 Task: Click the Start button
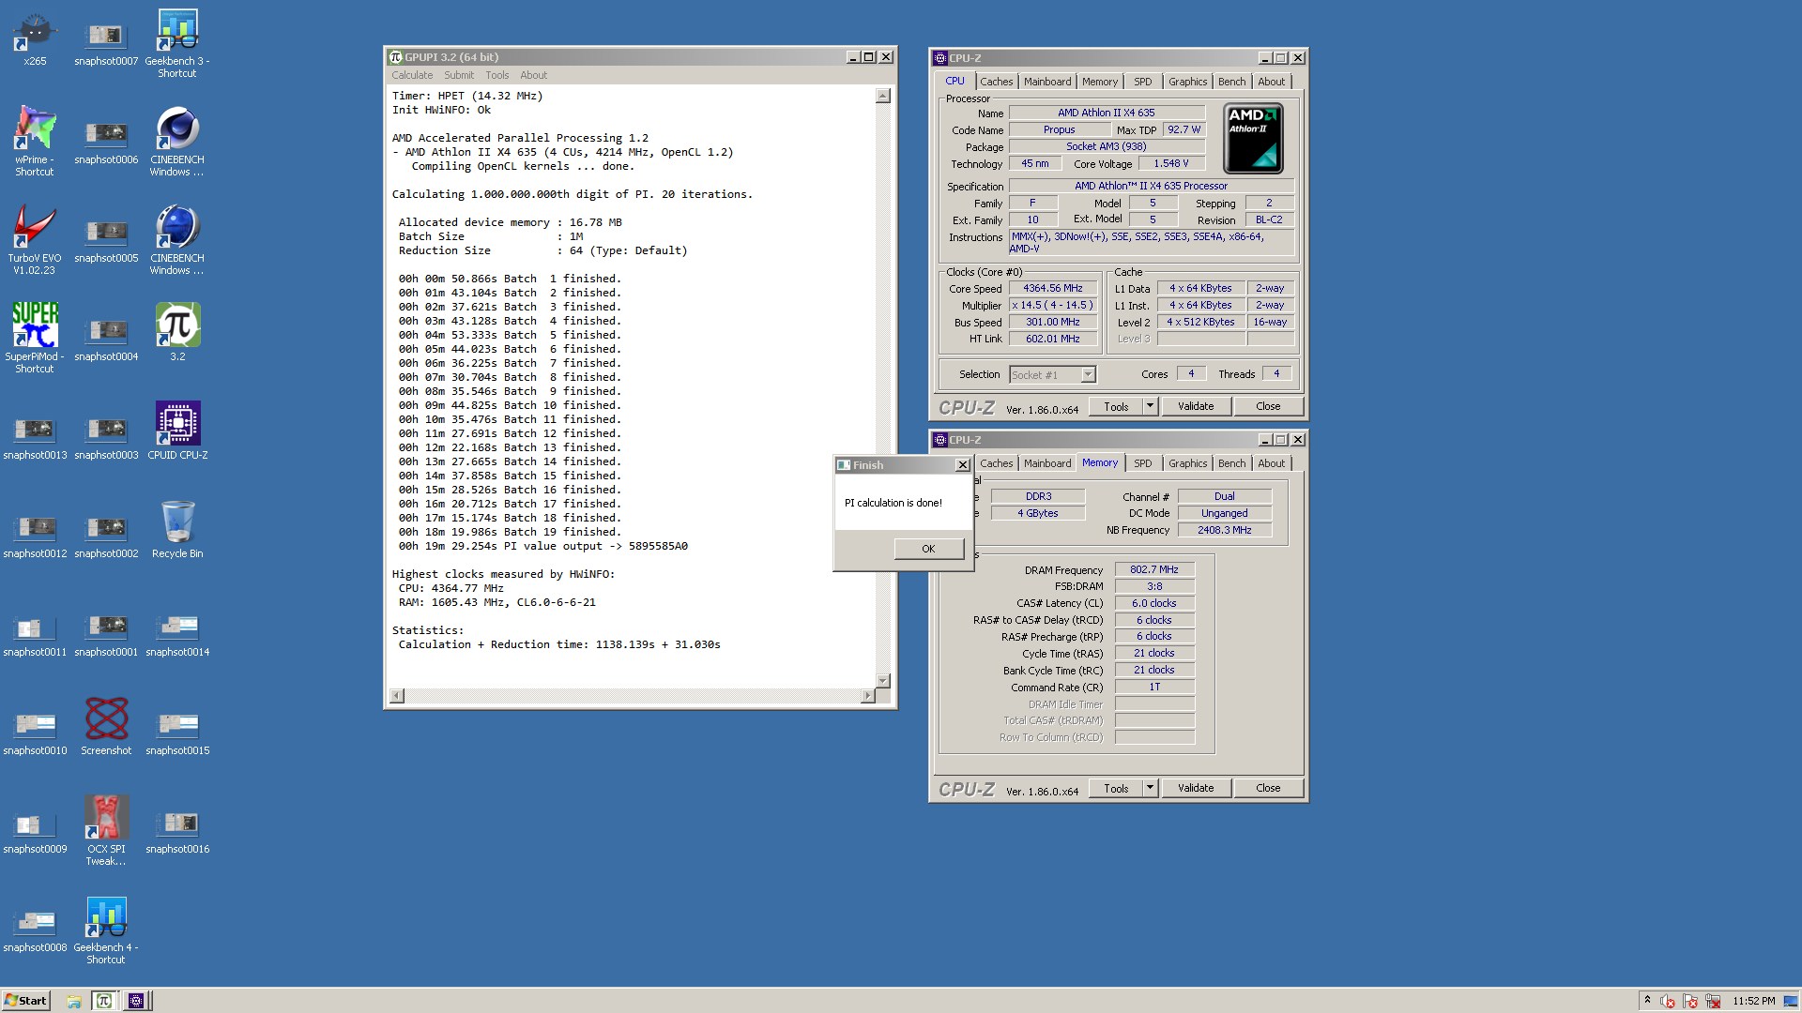pos(25,1001)
